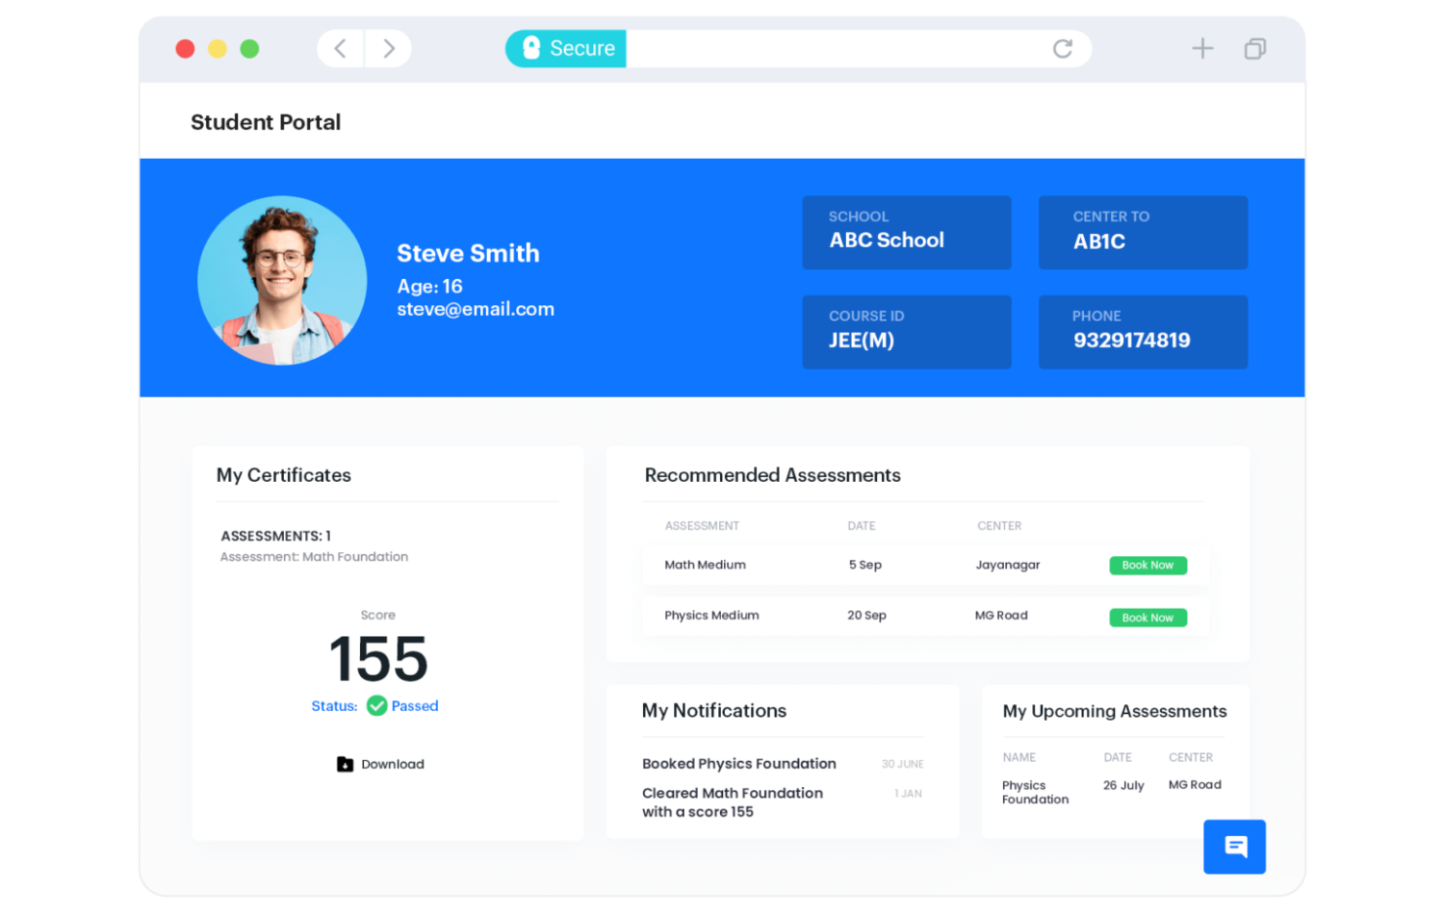The width and height of the screenshot is (1444, 913).
Task: Select the PHONE number card
Action: [x=1142, y=331]
